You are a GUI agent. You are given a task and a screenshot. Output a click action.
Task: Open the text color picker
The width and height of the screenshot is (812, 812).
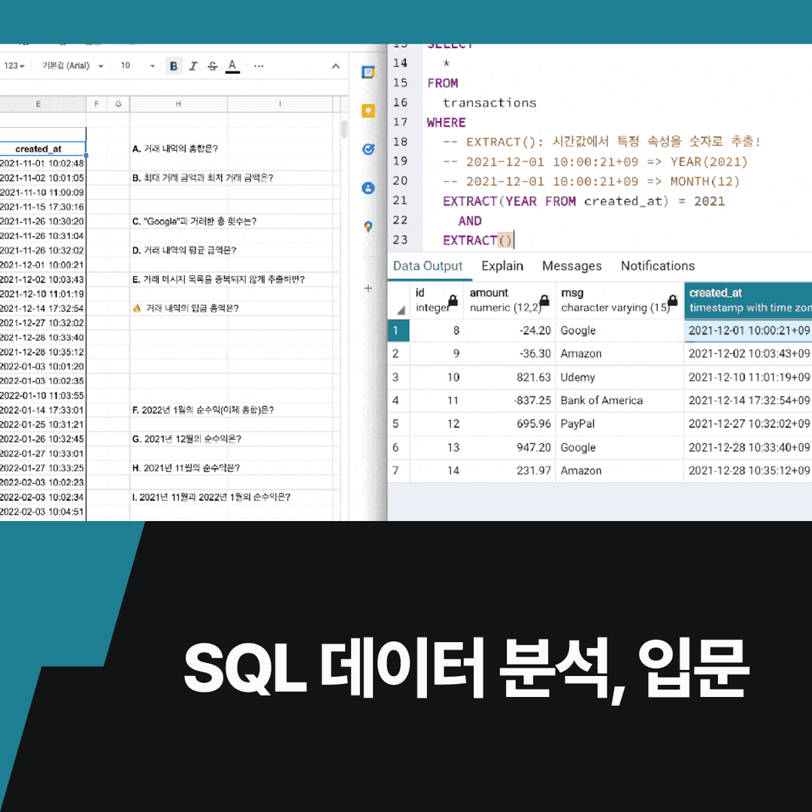click(x=232, y=65)
